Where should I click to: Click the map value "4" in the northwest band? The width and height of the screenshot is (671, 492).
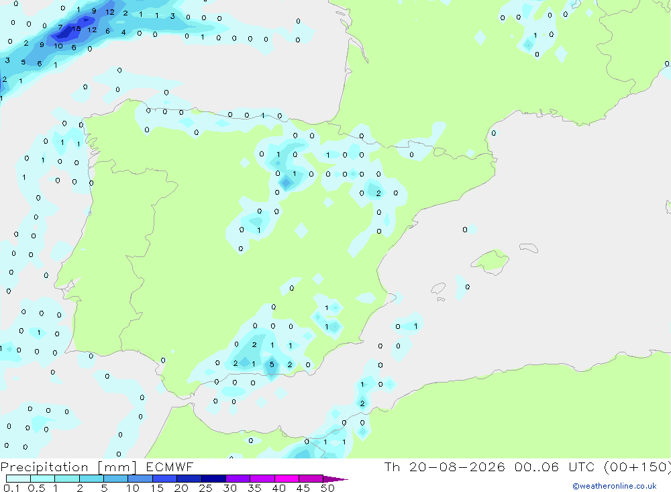click(123, 32)
